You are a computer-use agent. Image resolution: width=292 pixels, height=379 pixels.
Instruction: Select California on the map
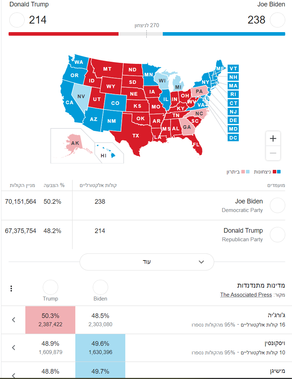click(69, 102)
